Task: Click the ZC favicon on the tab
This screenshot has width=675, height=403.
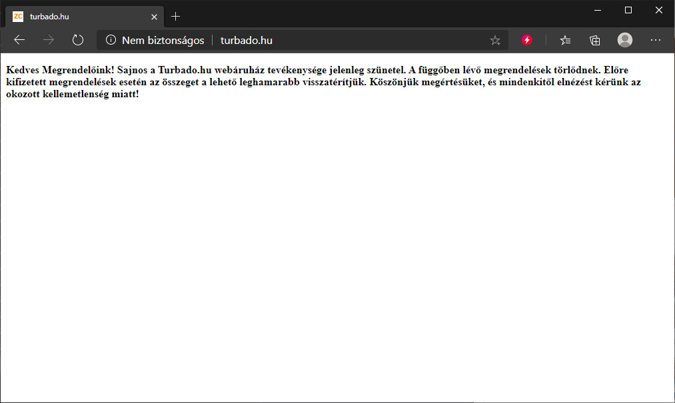Action: pos(17,17)
